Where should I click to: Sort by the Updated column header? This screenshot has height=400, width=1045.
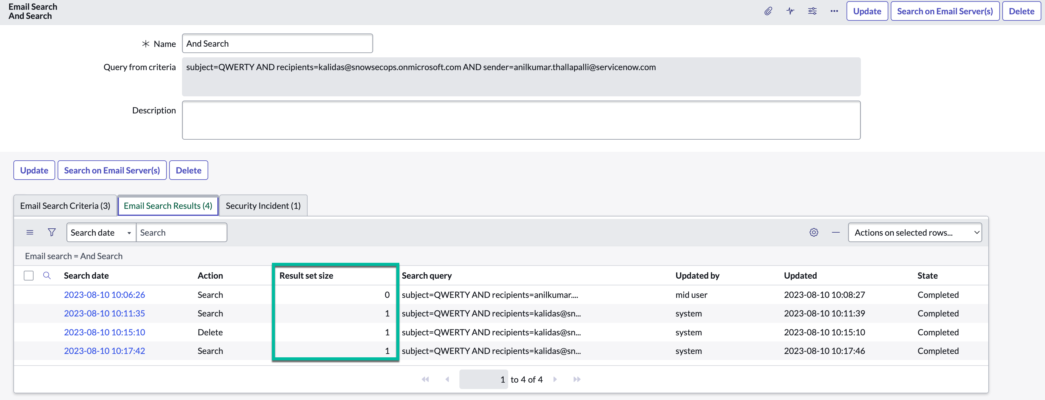[801, 275]
